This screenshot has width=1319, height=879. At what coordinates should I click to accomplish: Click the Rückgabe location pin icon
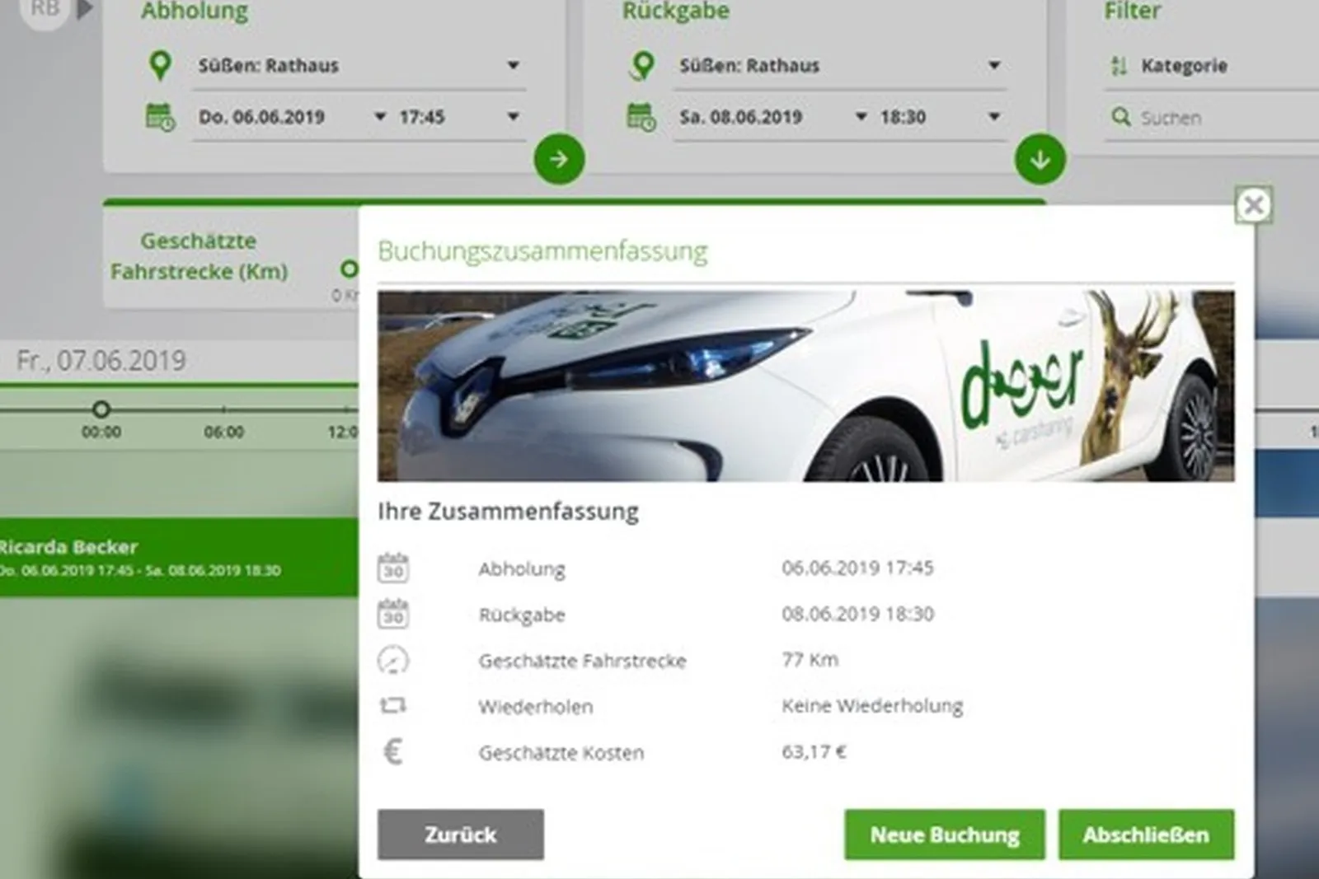pos(641,65)
